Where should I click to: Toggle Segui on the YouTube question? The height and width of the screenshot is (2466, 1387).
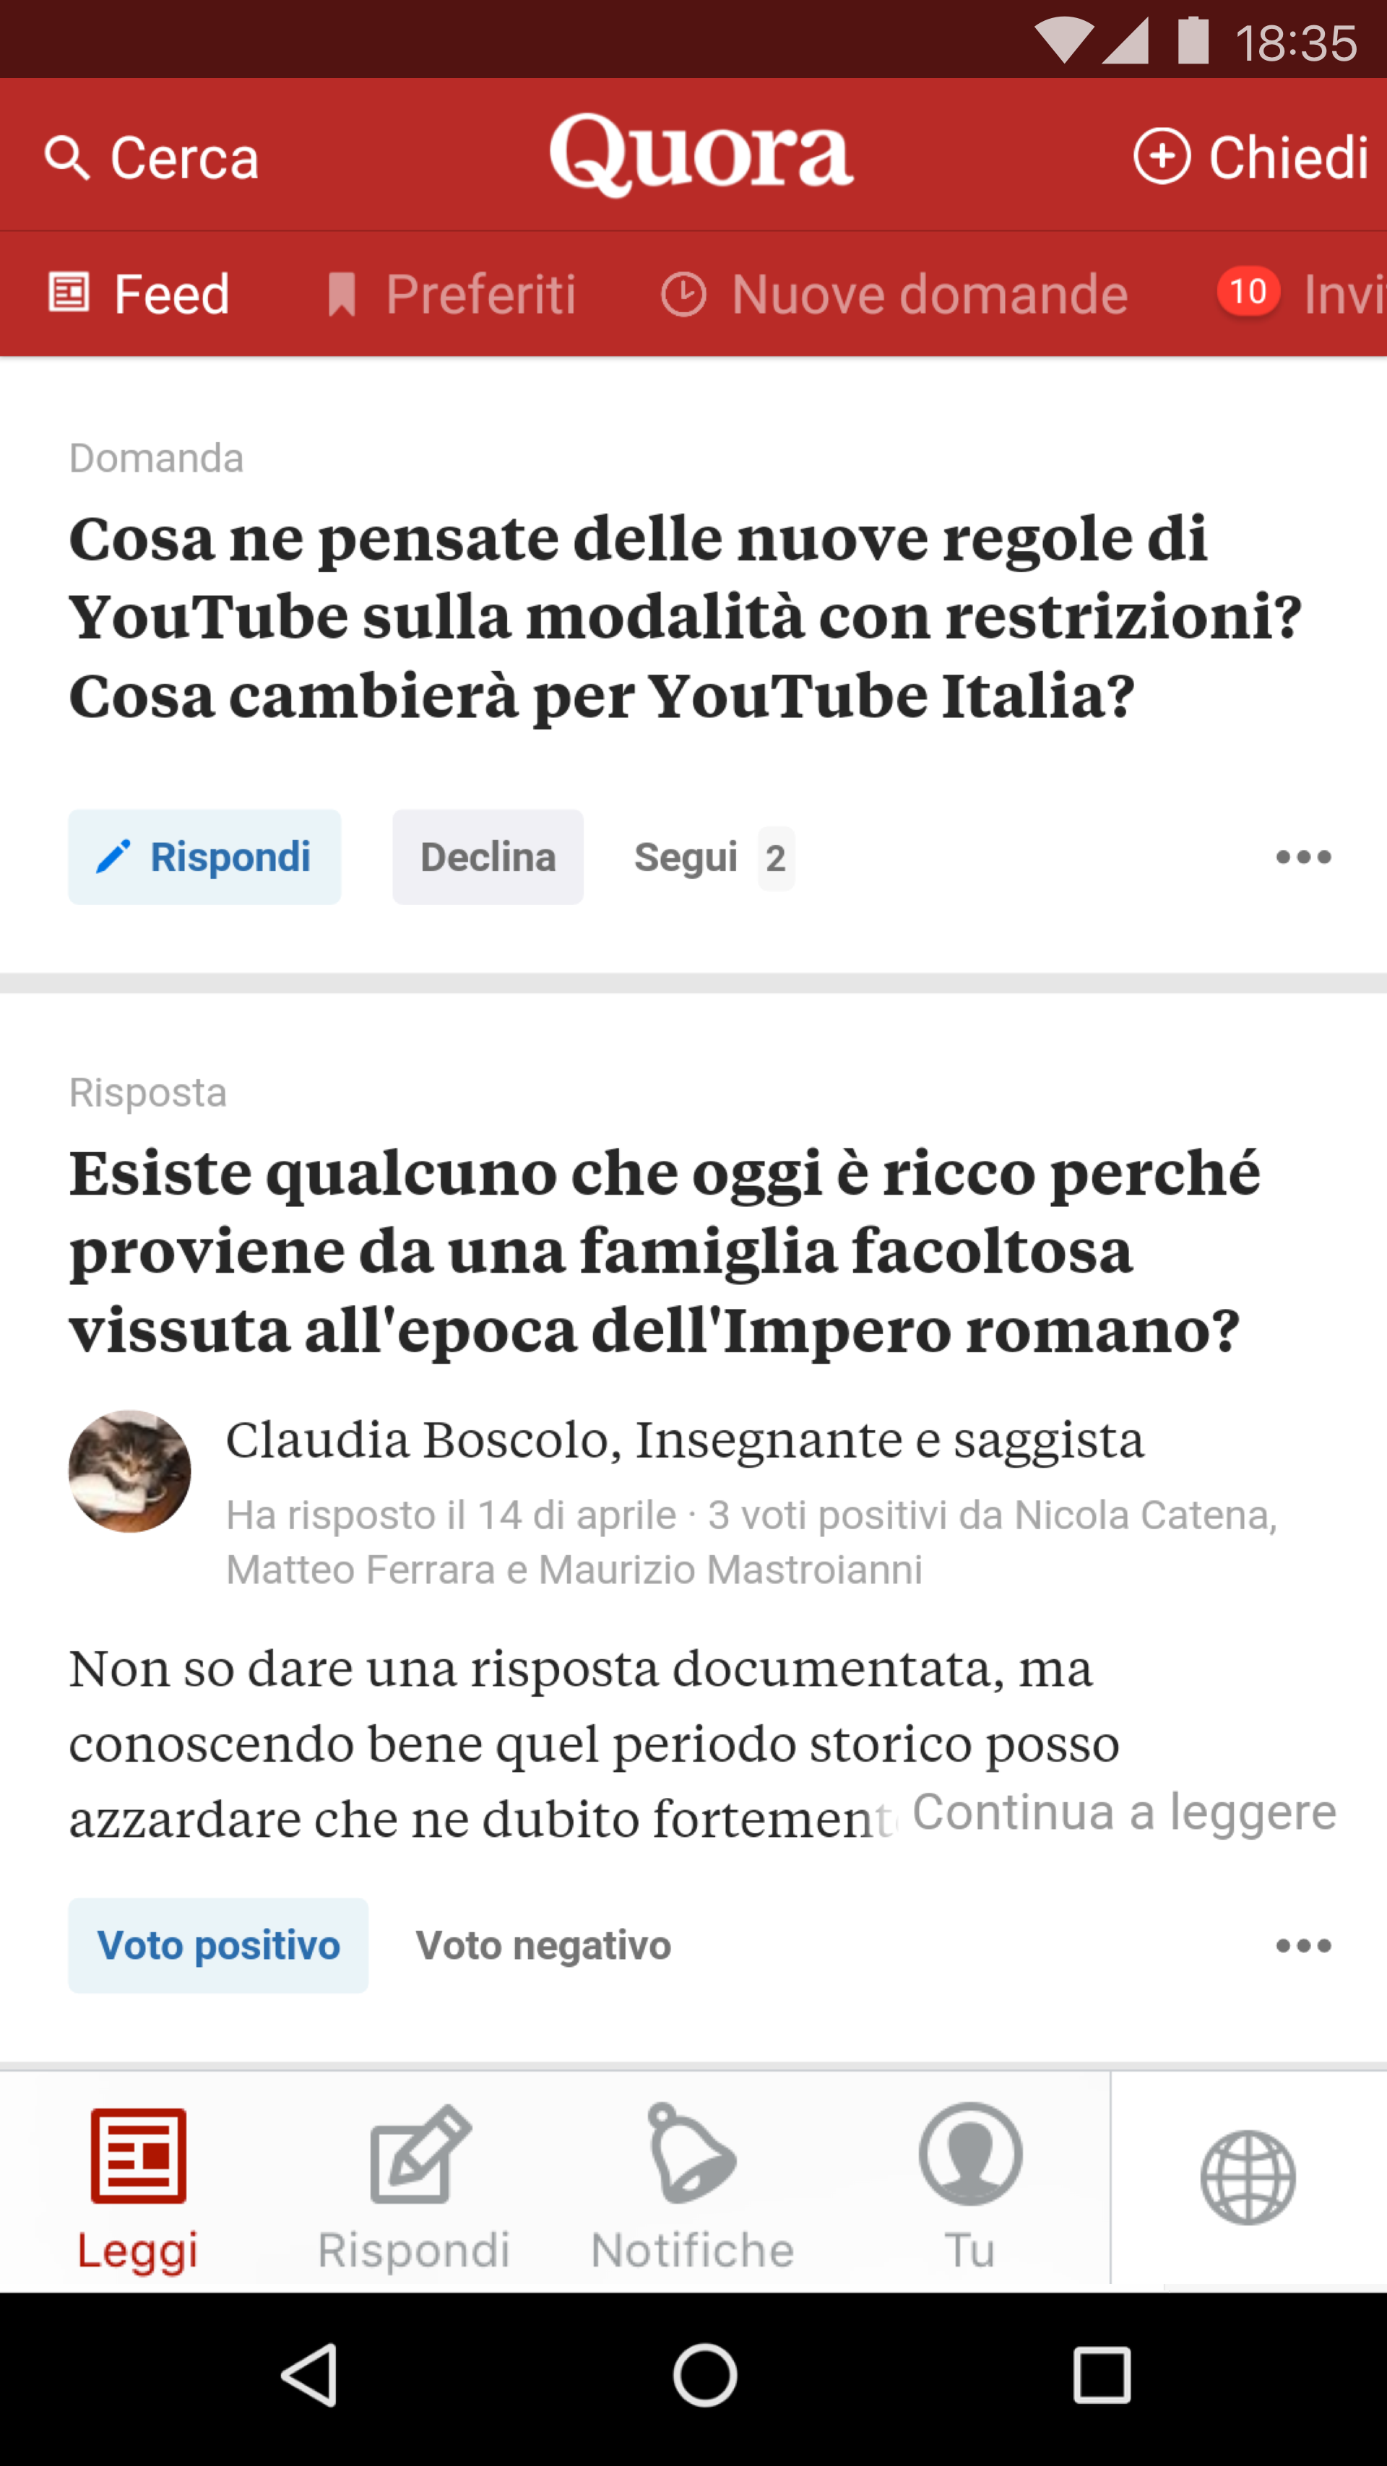pyautogui.click(x=713, y=857)
